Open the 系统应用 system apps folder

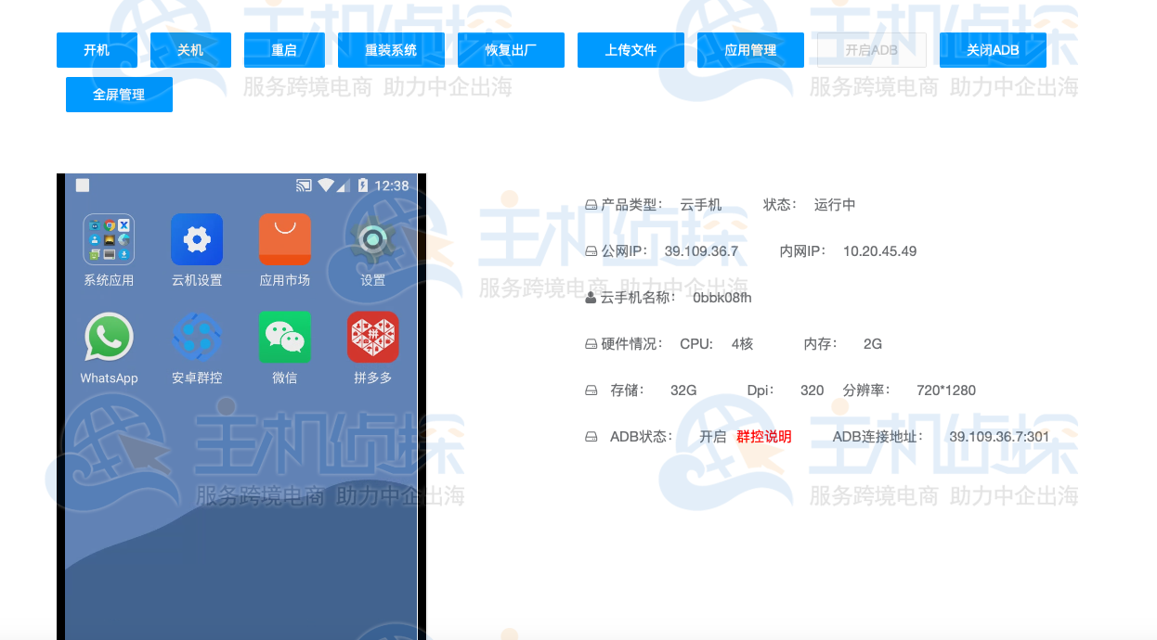point(109,239)
